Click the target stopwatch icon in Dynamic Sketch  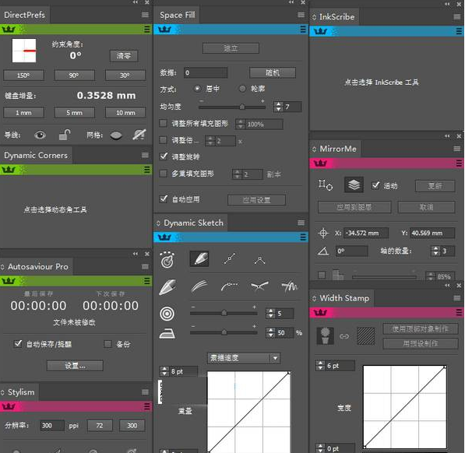167,260
